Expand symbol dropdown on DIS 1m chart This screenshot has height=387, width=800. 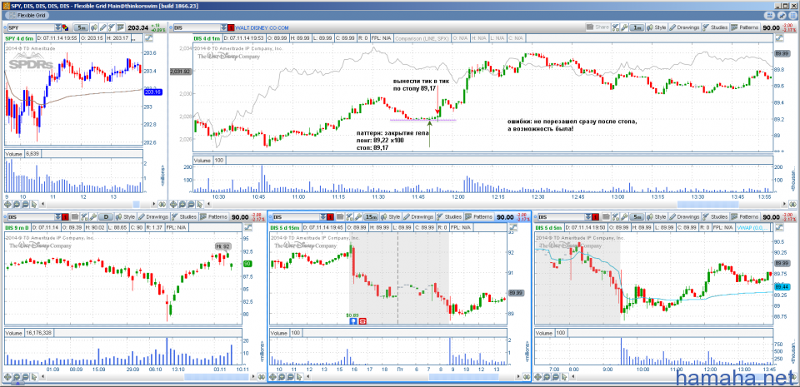(x=223, y=27)
